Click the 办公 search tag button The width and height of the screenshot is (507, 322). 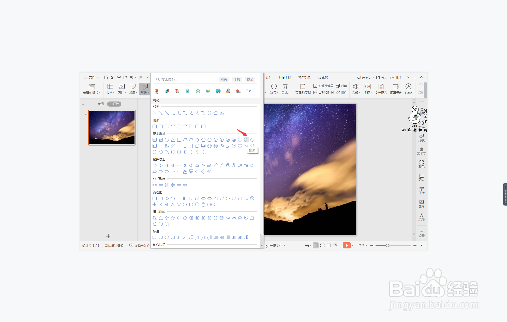pos(250,79)
